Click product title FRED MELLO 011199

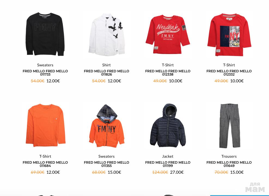[x=168, y=164]
